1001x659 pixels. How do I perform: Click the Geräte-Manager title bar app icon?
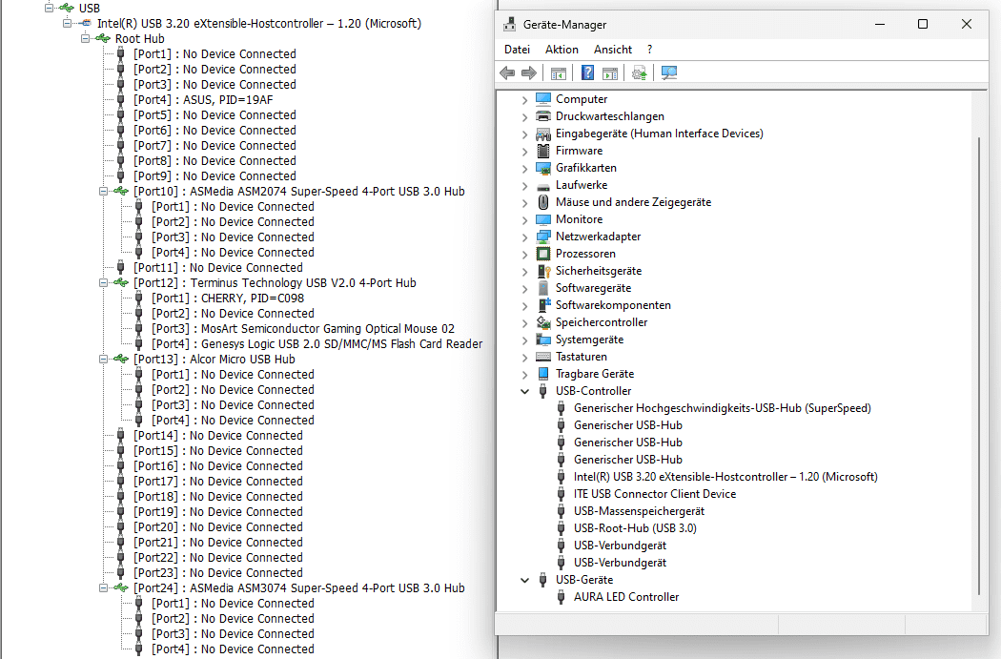pos(509,24)
